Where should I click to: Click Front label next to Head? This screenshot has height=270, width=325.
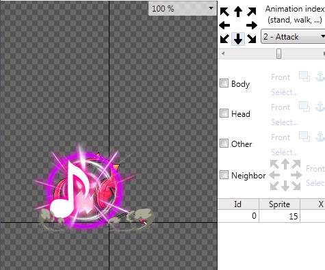tap(281, 107)
